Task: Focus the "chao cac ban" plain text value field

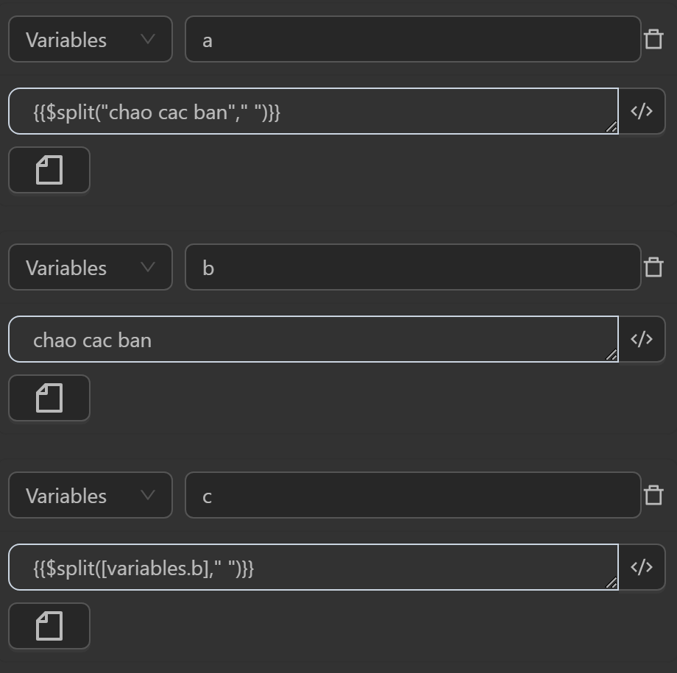Action: (x=313, y=340)
